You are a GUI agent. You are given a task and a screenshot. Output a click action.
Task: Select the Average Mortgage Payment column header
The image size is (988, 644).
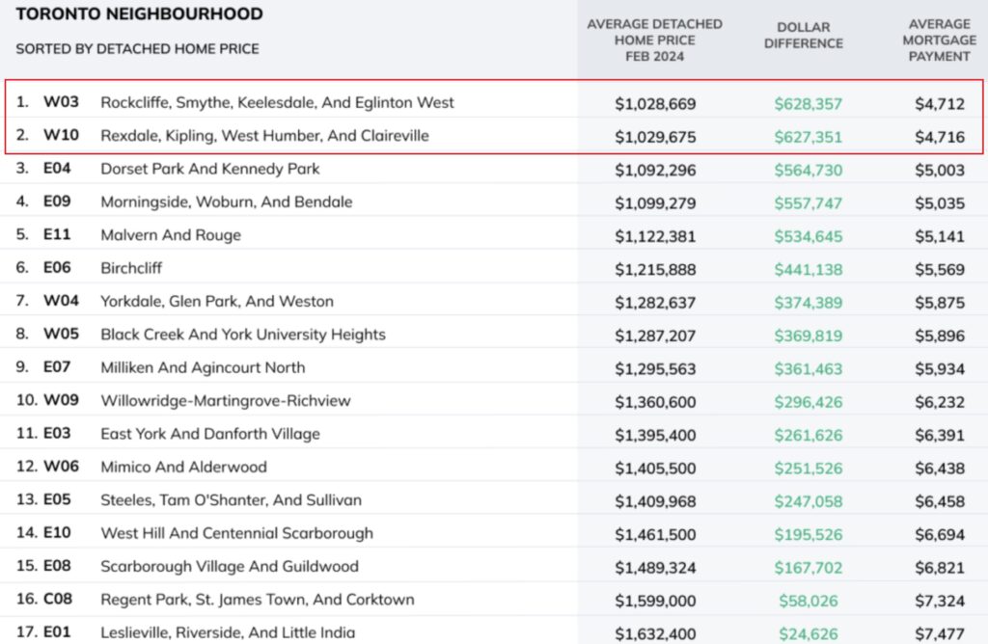tap(940, 40)
